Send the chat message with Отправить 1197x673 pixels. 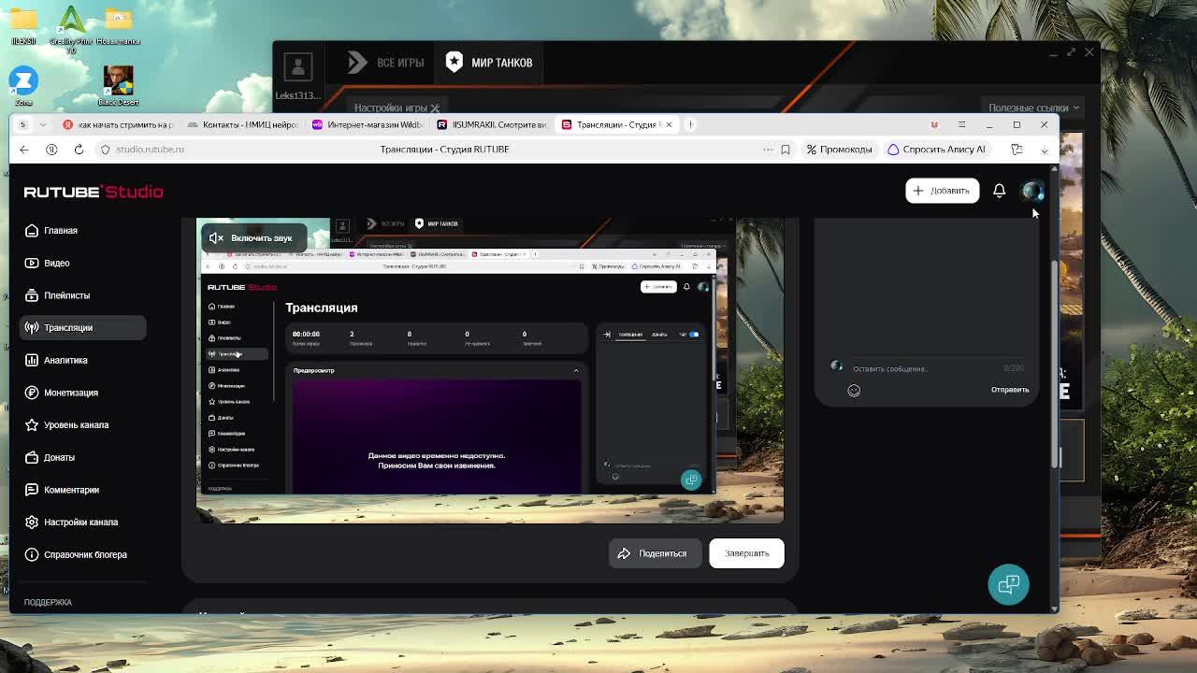tap(1010, 390)
